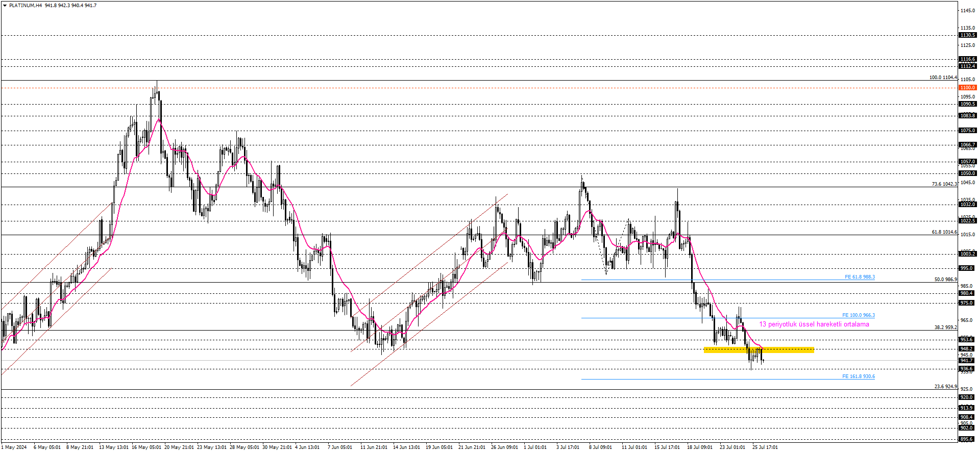The image size is (978, 453).
Task: Click the 936.6 price level tag
Action: [x=967, y=369]
